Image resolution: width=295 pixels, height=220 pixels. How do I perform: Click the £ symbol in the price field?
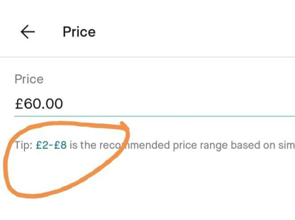19,103
